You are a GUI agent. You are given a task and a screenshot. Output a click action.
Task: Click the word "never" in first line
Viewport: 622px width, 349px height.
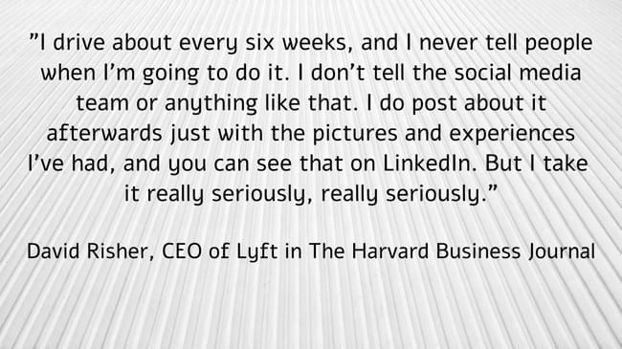pyautogui.click(x=448, y=44)
